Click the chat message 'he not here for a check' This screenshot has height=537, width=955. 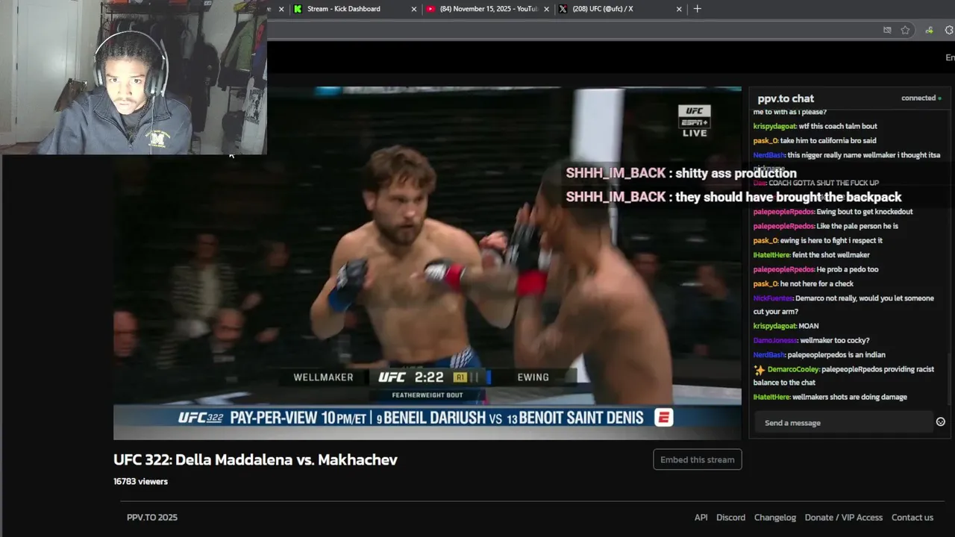tap(817, 284)
